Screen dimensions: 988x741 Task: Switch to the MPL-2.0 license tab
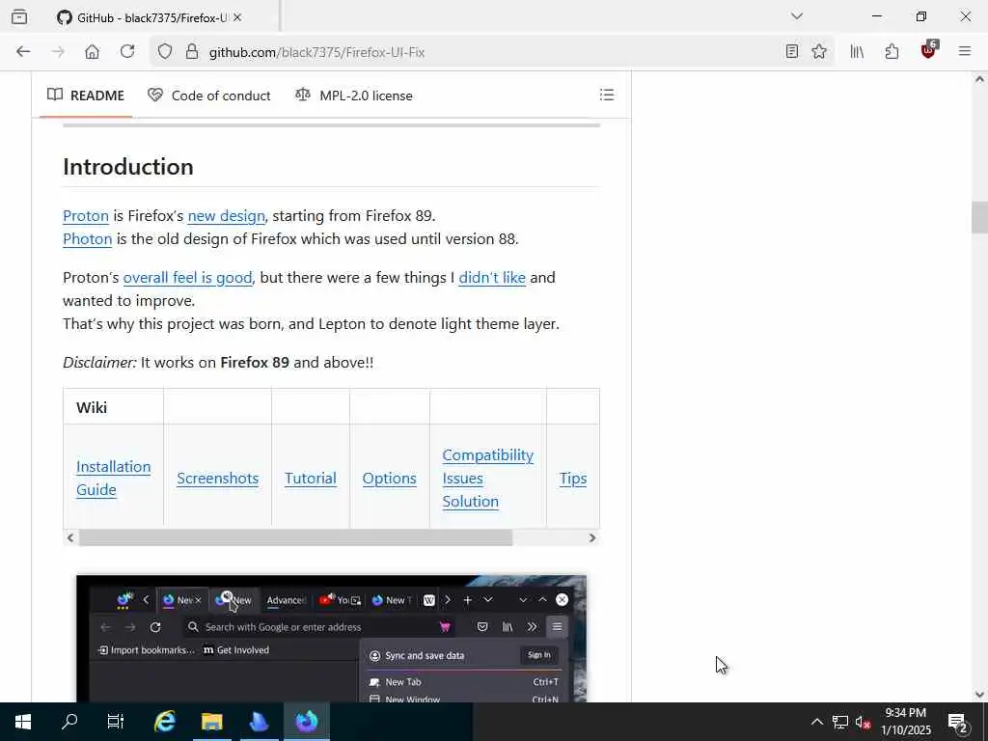[354, 96]
